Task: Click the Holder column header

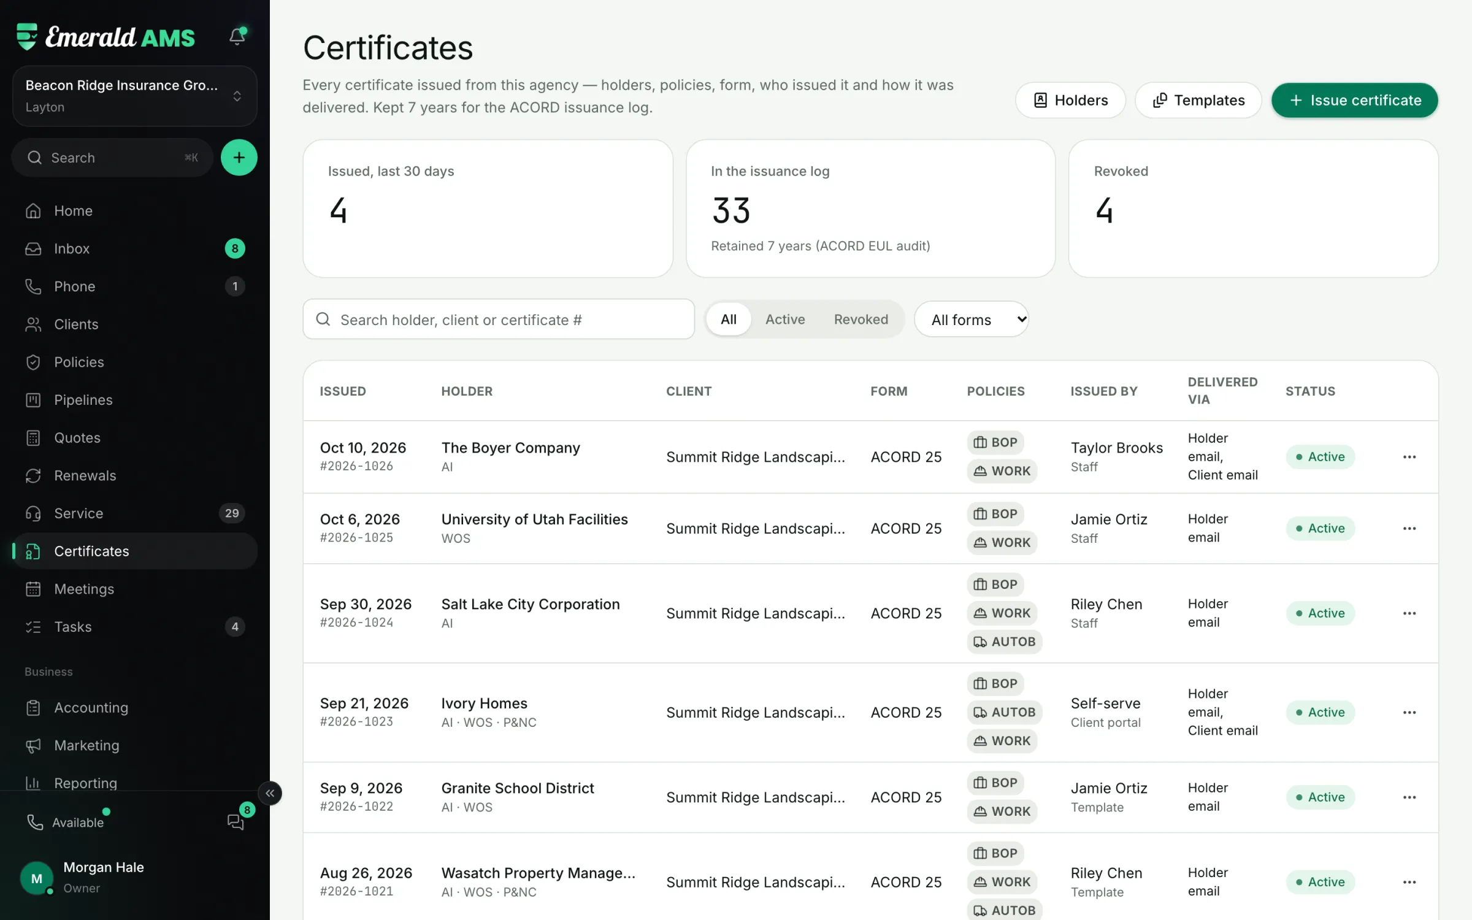Action: point(466,391)
